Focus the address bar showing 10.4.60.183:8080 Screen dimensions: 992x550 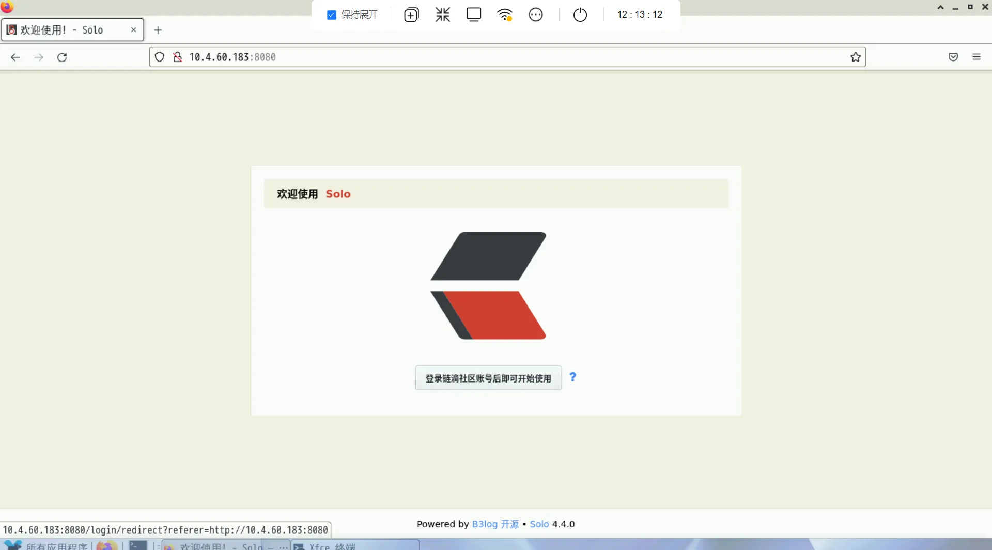point(507,57)
